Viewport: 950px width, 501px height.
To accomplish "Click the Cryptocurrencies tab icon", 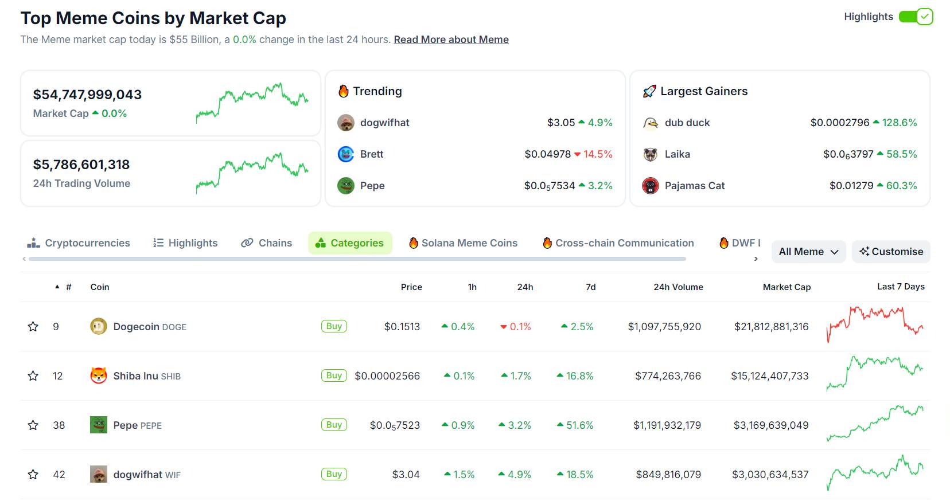I will (x=33, y=243).
